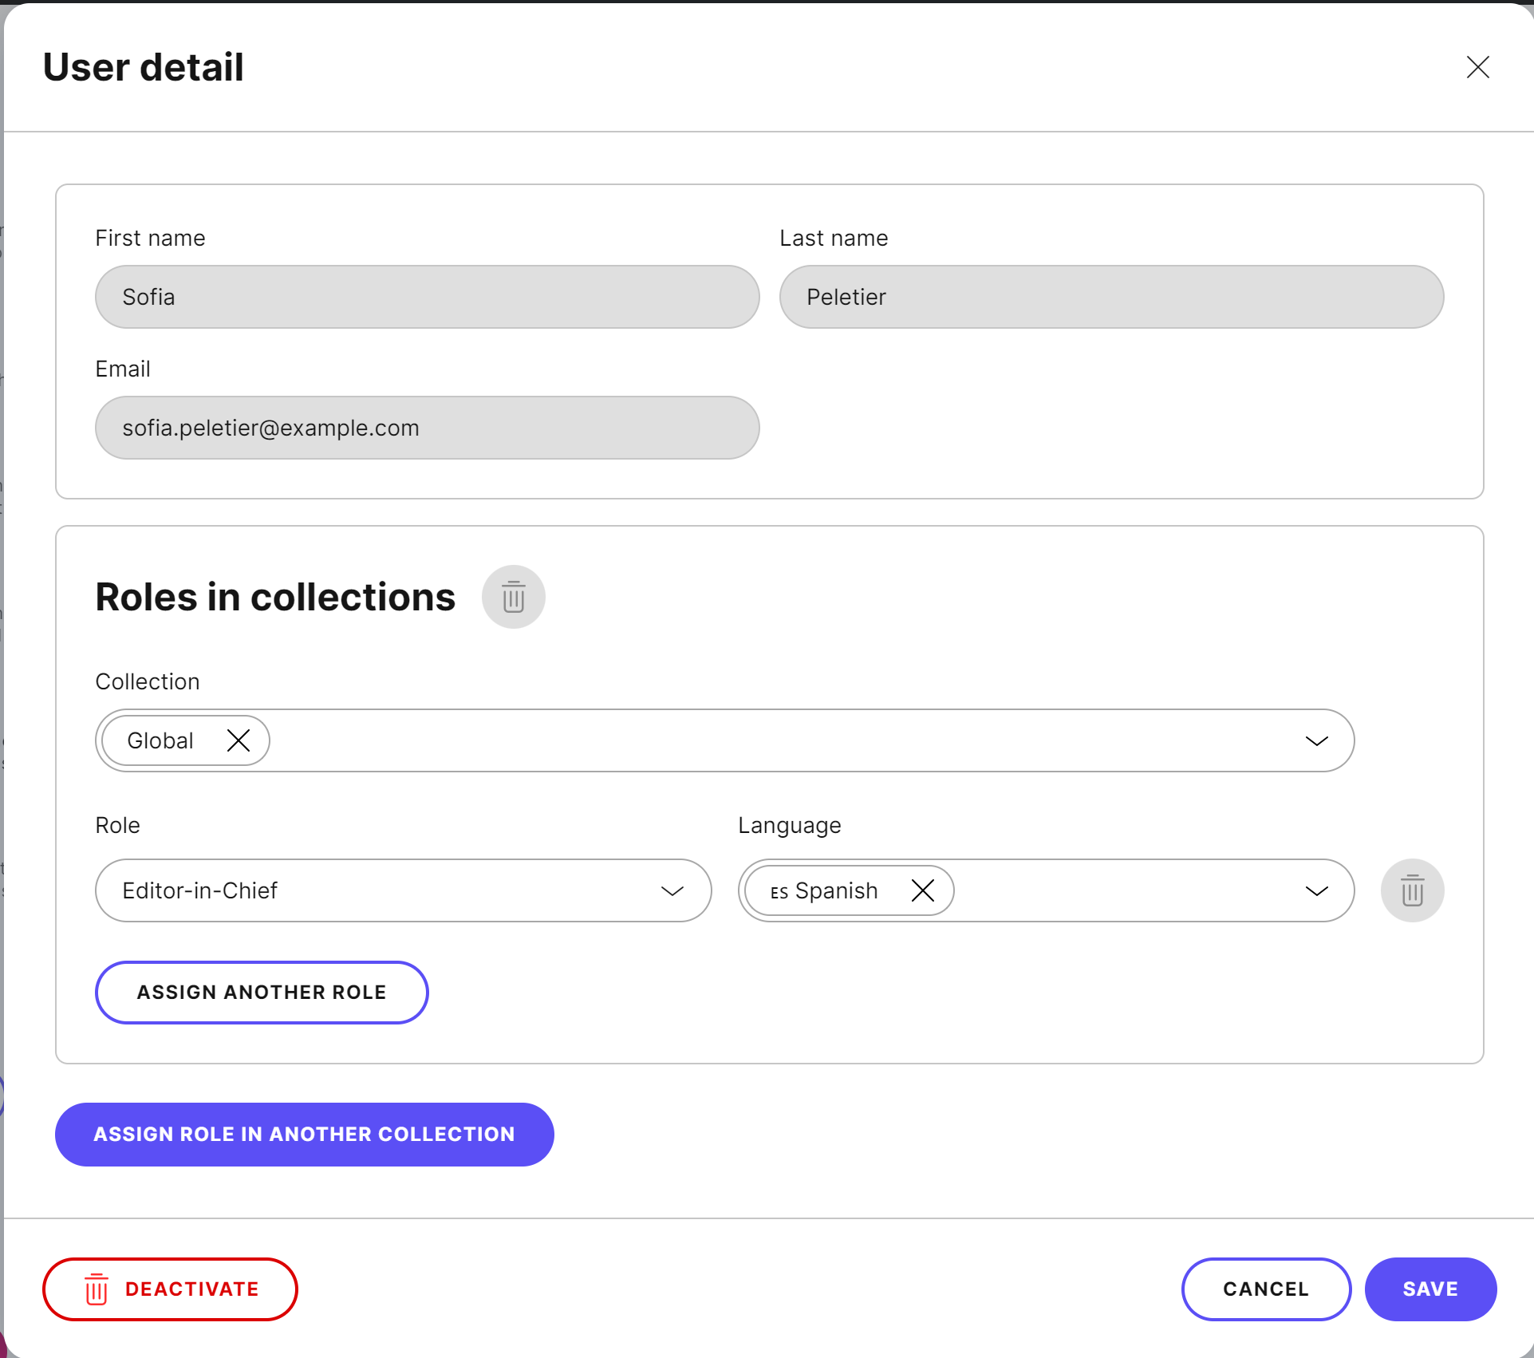
Task: Click the Email input field
Action: [x=427, y=428]
